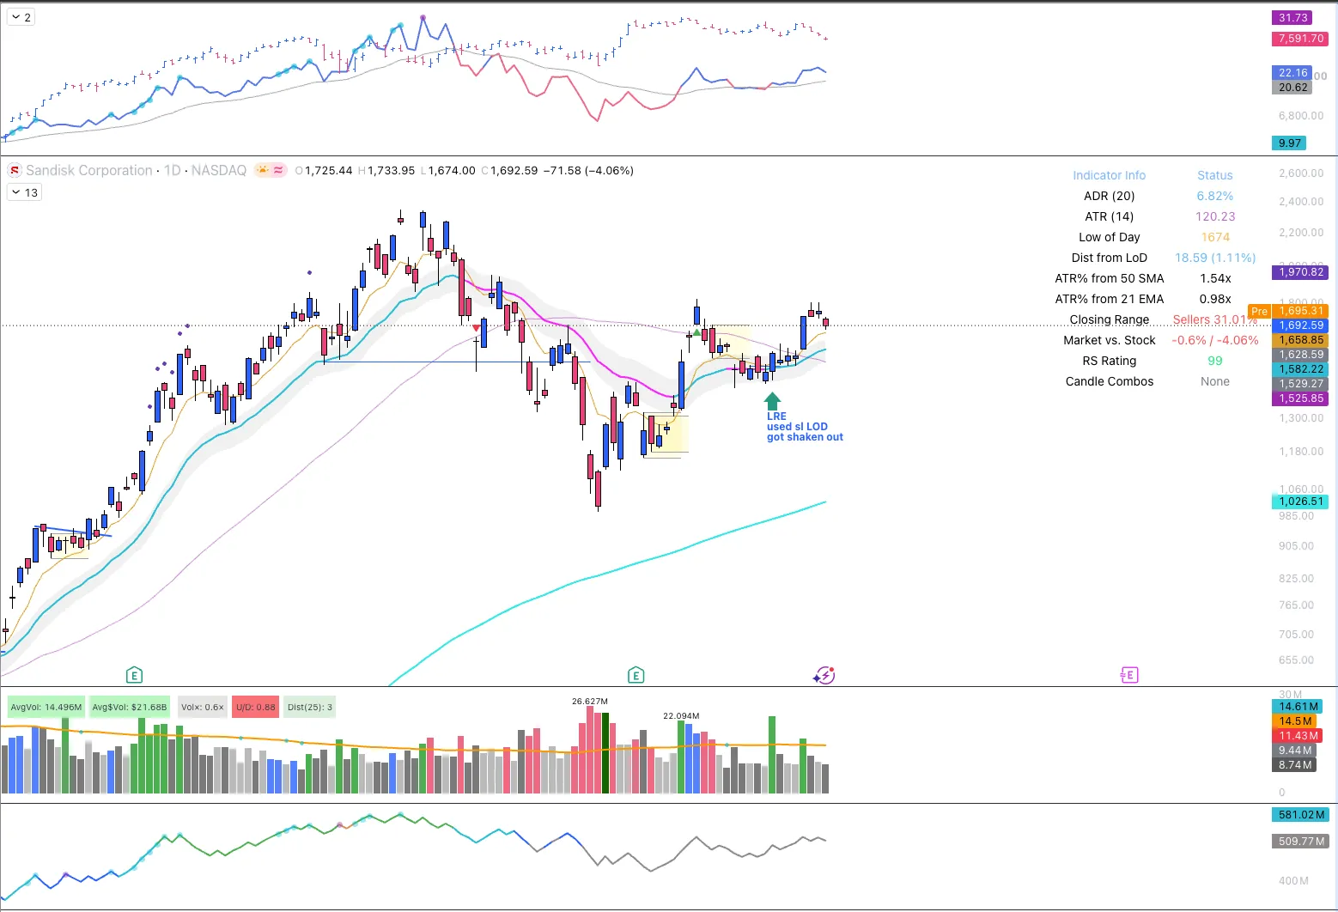
Task: Click the 581.02M label in bottom pane
Action: tap(1300, 815)
